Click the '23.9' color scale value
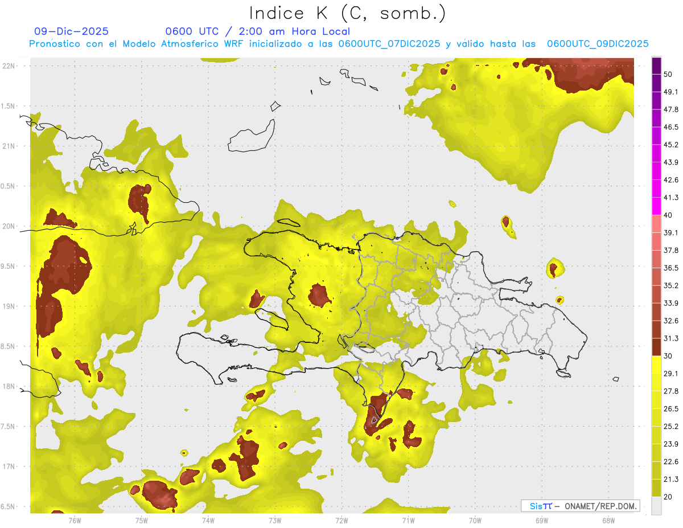The width and height of the screenshot is (683, 528). (670, 444)
